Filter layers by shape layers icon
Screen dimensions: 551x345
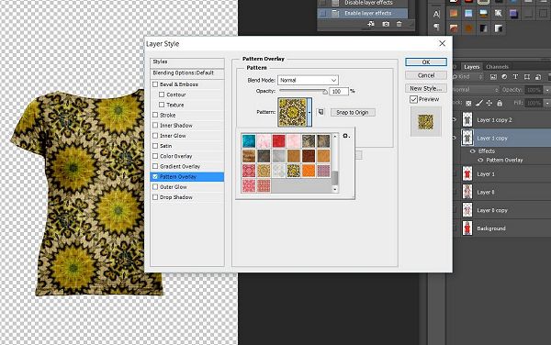(x=527, y=76)
